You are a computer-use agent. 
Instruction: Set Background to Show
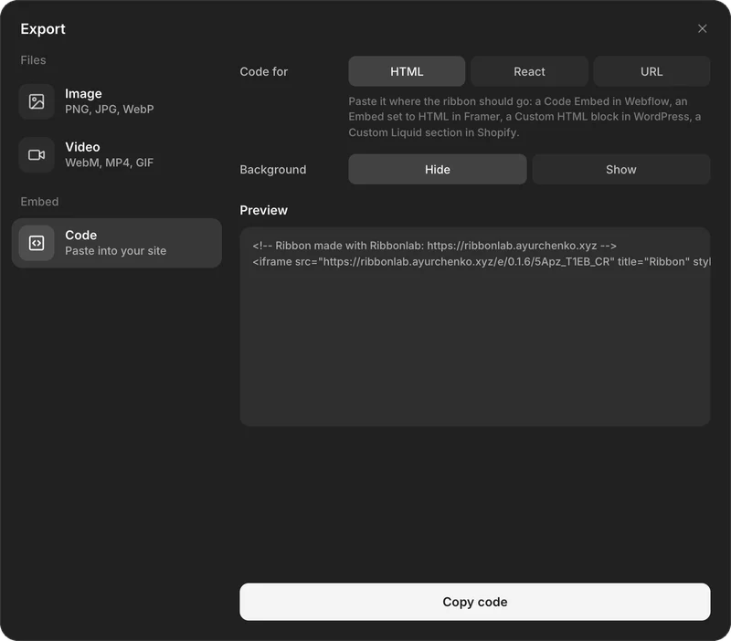point(621,169)
